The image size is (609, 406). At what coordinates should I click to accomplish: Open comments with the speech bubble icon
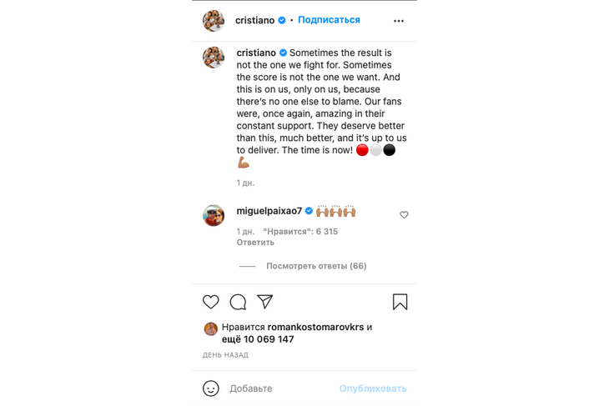pyautogui.click(x=238, y=302)
